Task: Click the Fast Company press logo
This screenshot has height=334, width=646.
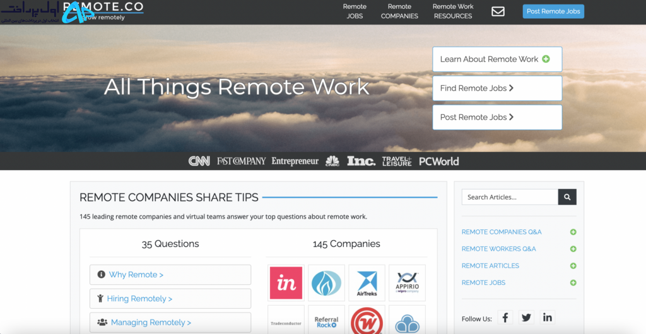Action: pos(242,161)
